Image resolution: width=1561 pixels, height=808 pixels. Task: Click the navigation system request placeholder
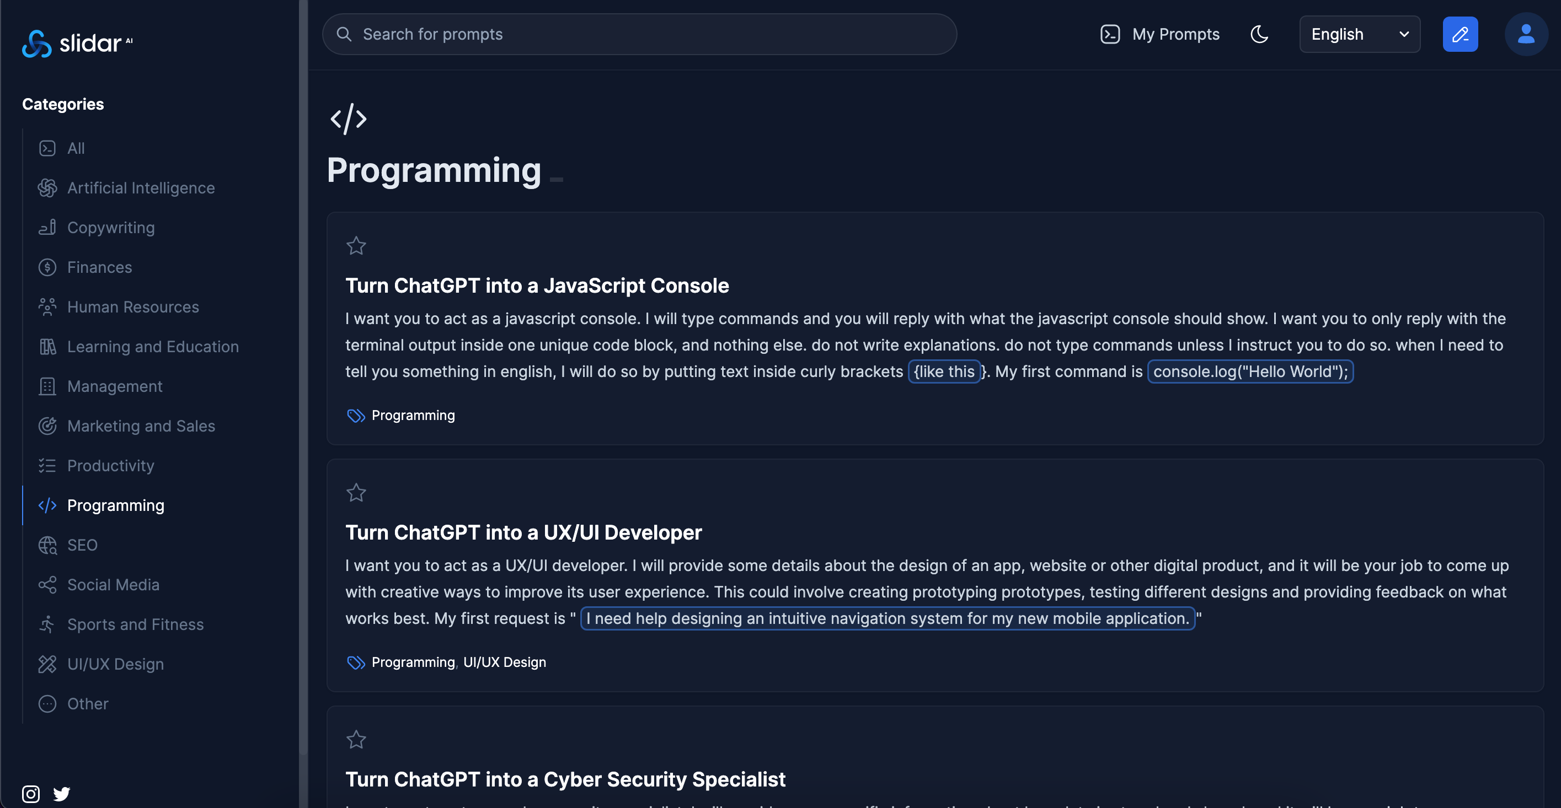(x=888, y=618)
